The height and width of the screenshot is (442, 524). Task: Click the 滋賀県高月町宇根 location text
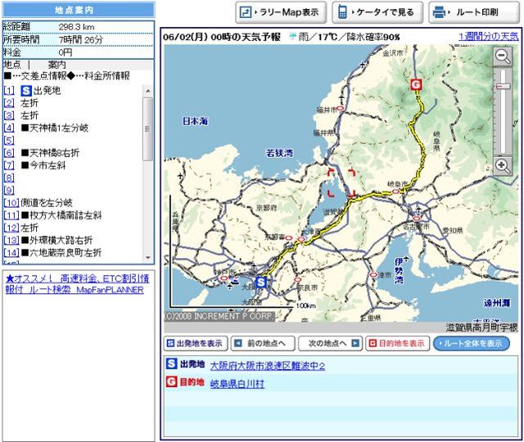click(x=481, y=327)
